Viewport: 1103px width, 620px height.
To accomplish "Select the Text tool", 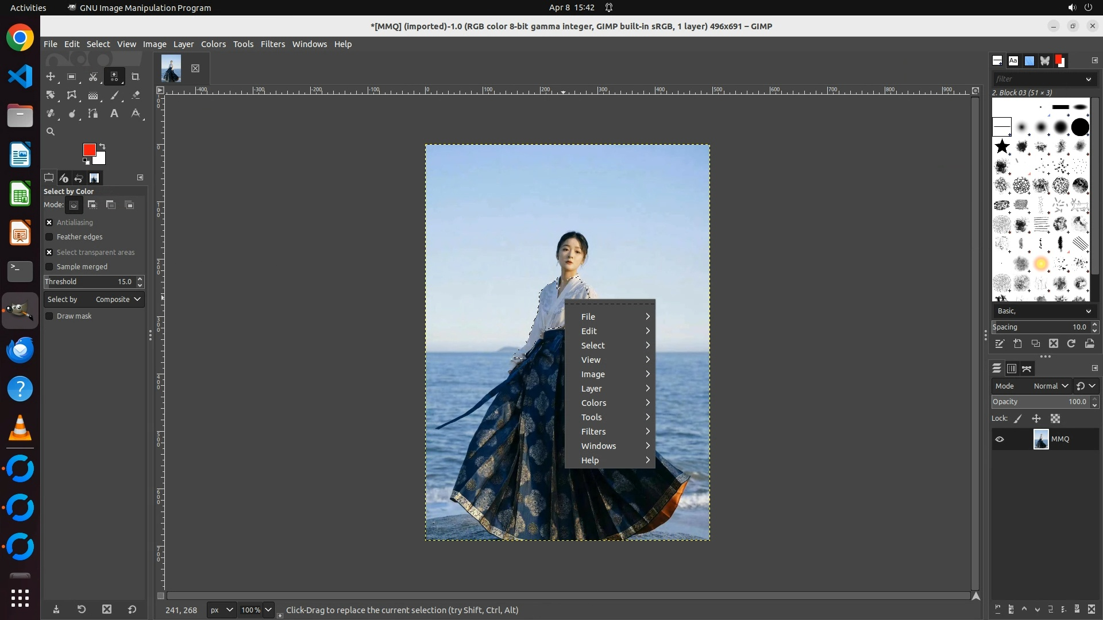I will (114, 114).
